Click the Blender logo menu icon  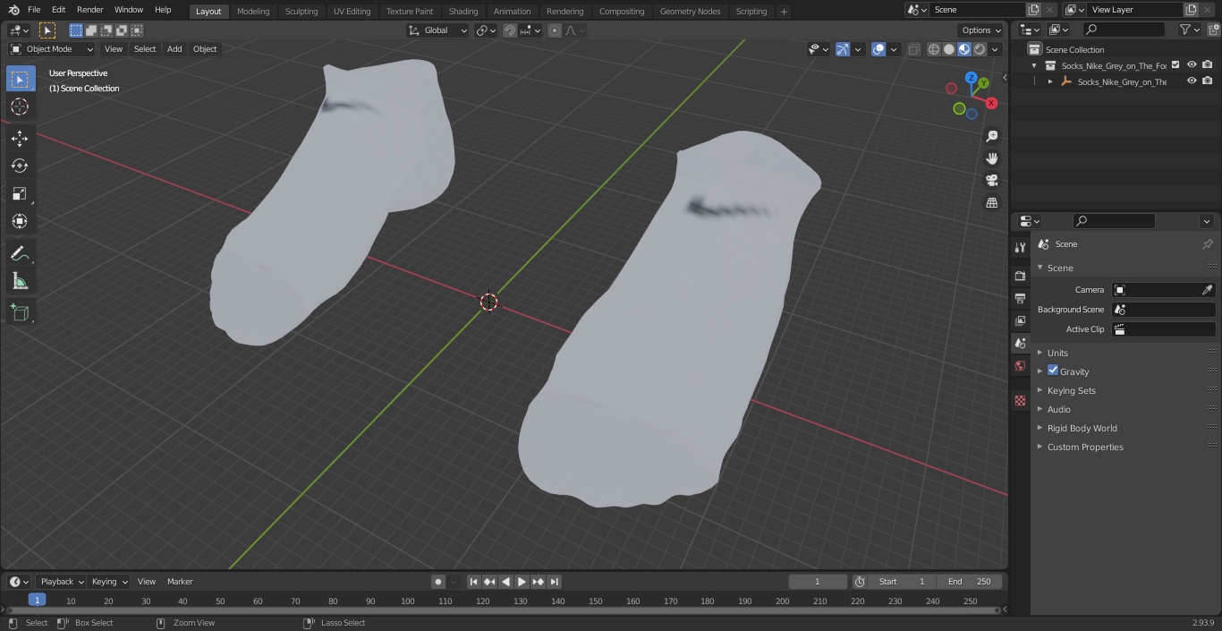click(x=13, y=10)
